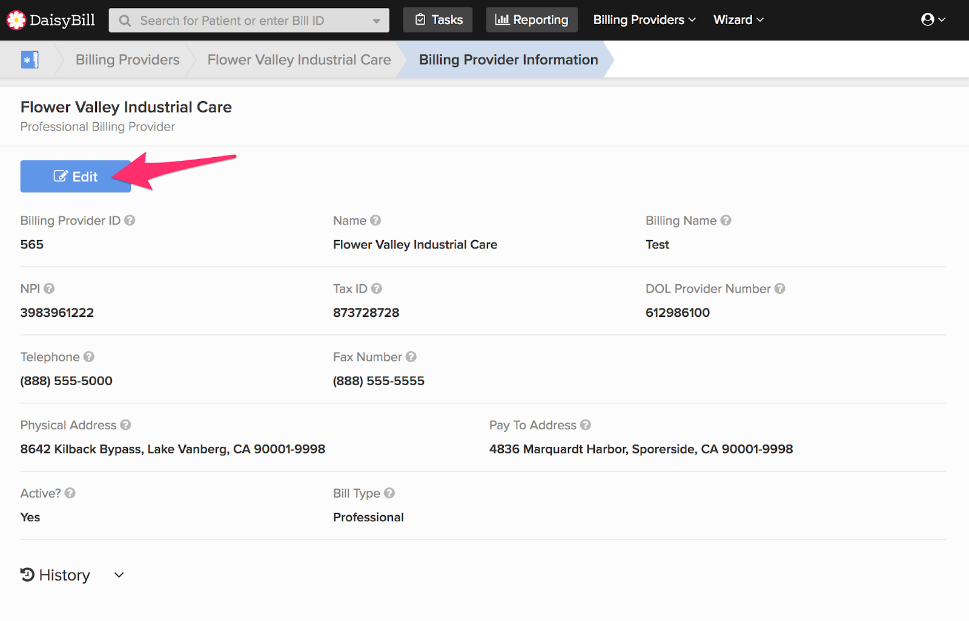Open the Tasks page
This screenshot has height=621, width=969.
(x=438, y=20)
